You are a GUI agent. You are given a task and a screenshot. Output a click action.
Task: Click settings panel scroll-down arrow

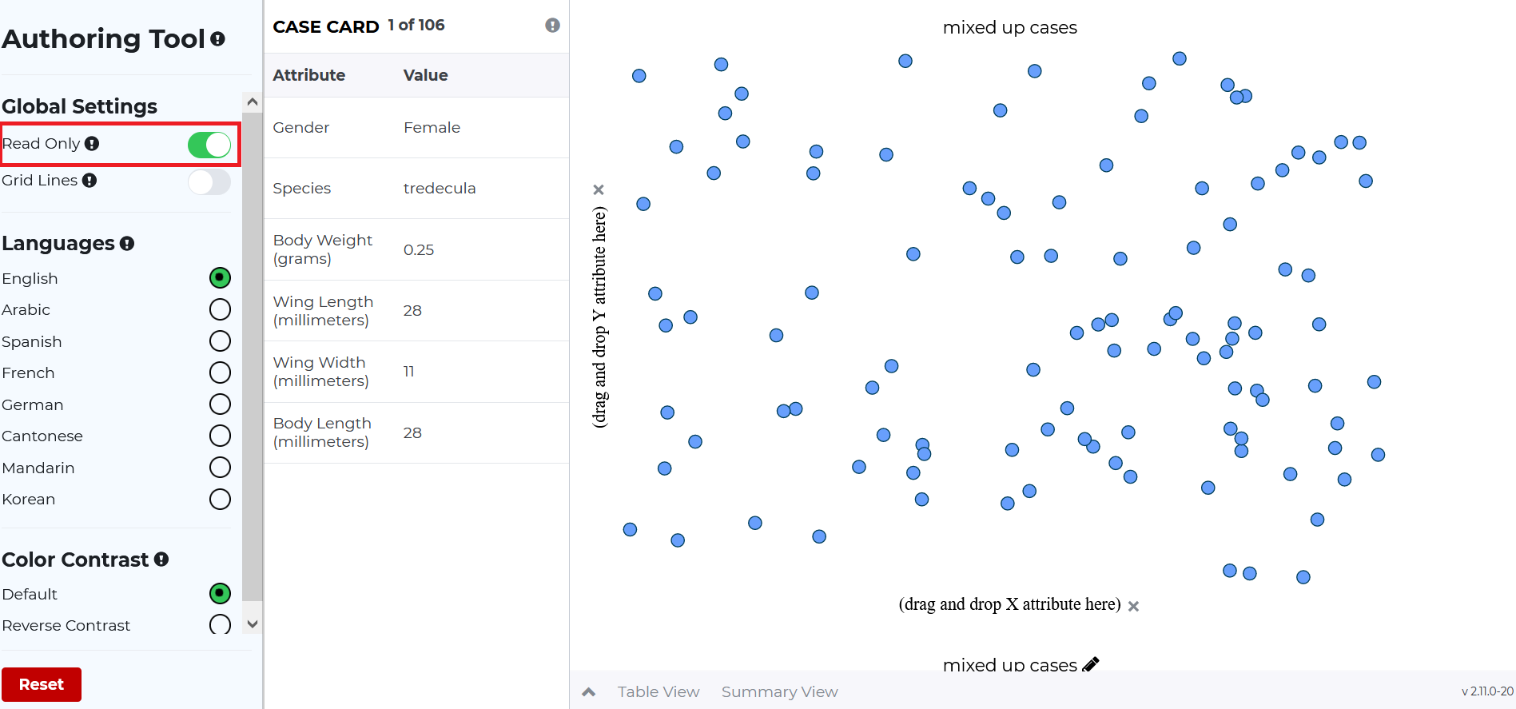pyautogui.click(x=253, y=624)
